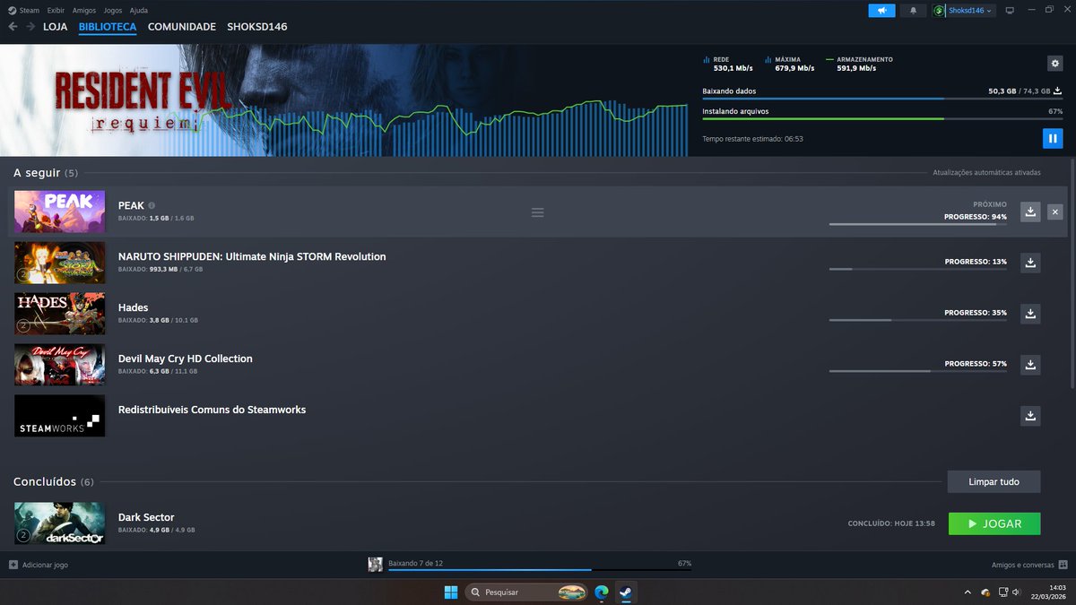The width and height of the screenshot is (1076, 605).
Task: Pause the Resident Evil Requiem download
Action: pyautogui.click(x=1053, y=138)
